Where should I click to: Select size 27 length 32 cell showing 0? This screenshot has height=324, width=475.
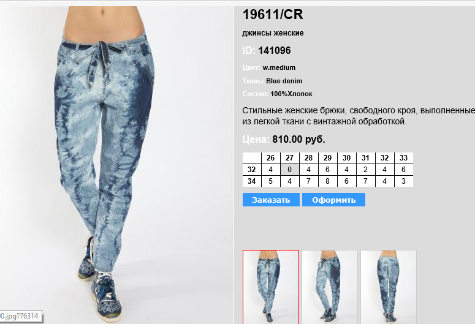coord(290,170)
